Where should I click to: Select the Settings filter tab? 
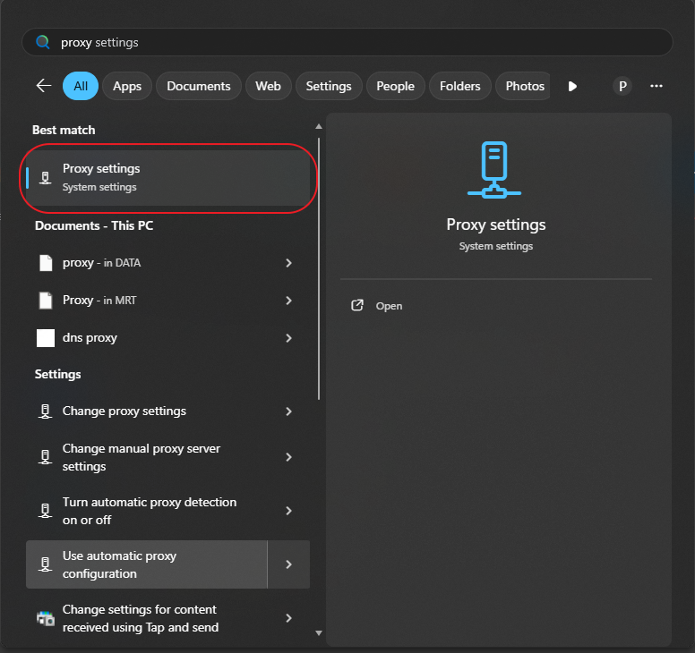[x=329, y=86]
